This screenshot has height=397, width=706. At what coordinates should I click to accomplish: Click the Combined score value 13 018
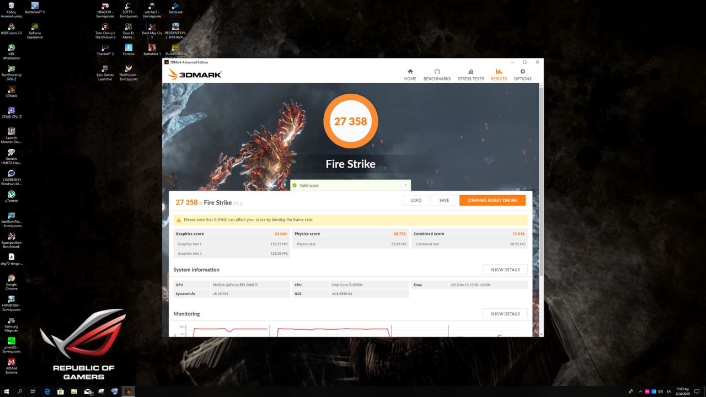[x=518, y=234]
